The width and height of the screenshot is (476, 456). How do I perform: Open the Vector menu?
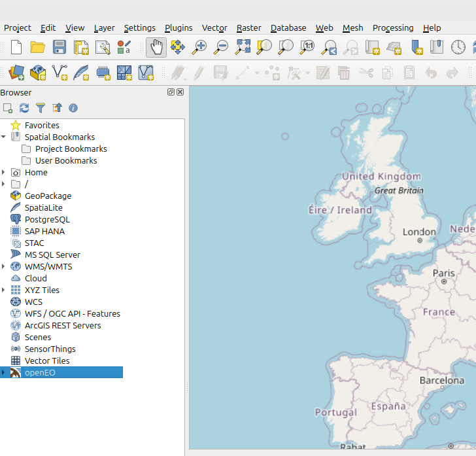[x=214, y=28]
